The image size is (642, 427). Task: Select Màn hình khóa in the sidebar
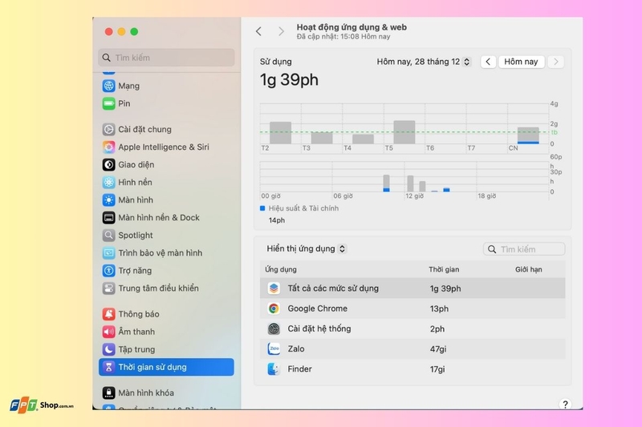click(x=146, y=393)
